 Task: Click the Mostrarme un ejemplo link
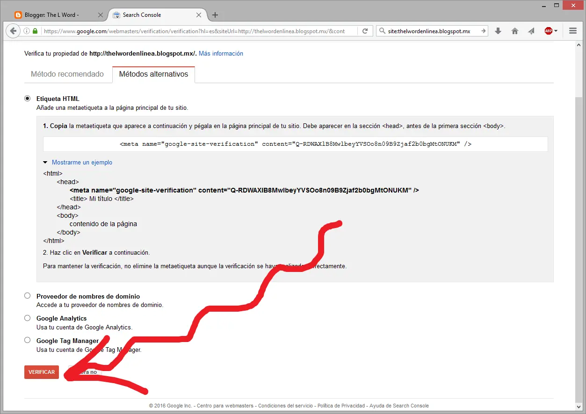click(x=82, y=163)
